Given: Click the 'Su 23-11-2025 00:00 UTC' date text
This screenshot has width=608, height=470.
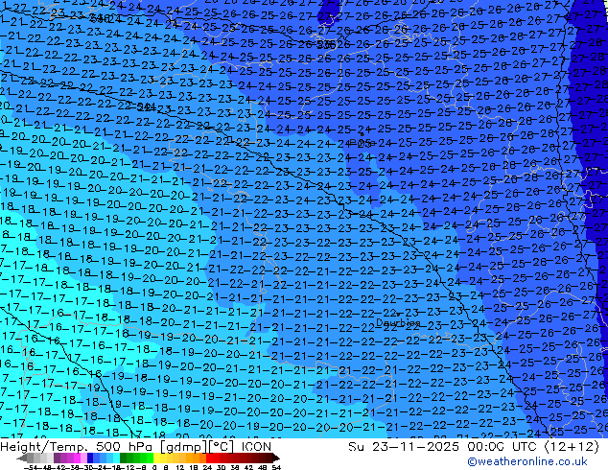Looking at the screenshot, I should point(444,447).
